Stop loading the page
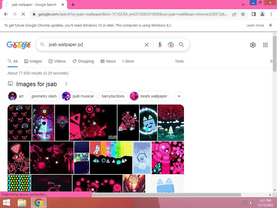Image resolution: width=277 pixels, height=208 pixels. pyautogui.click(x=23, y=14)
